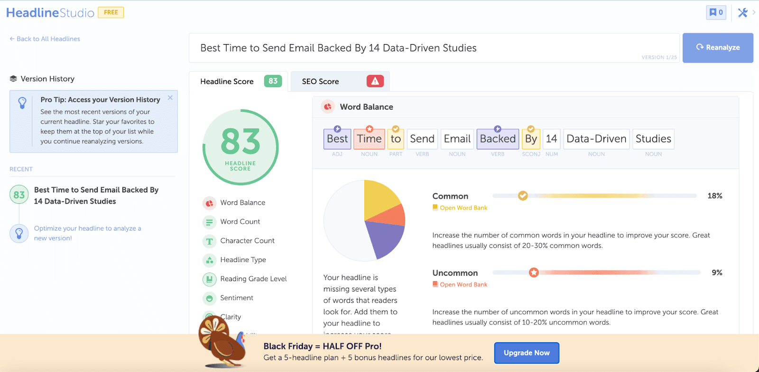The height and width of the screenshot is (372, 759).
Task: Click the word chip 'Send'
Action: 422,139
